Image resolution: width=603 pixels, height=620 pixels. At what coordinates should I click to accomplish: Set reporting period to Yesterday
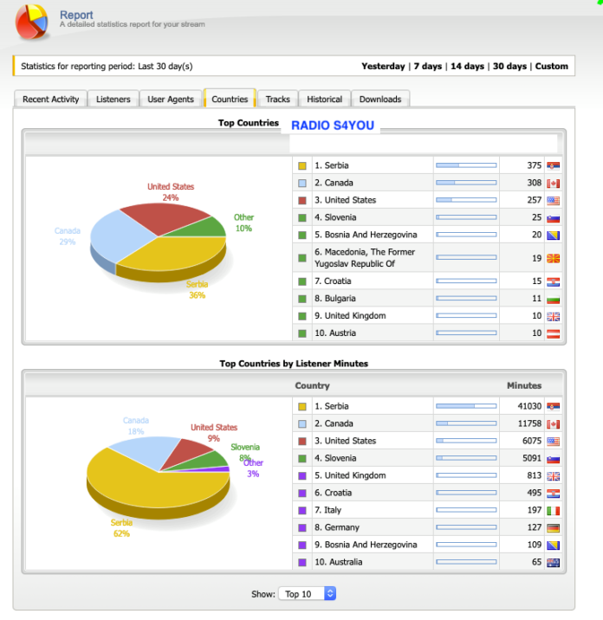click(383, 67)
